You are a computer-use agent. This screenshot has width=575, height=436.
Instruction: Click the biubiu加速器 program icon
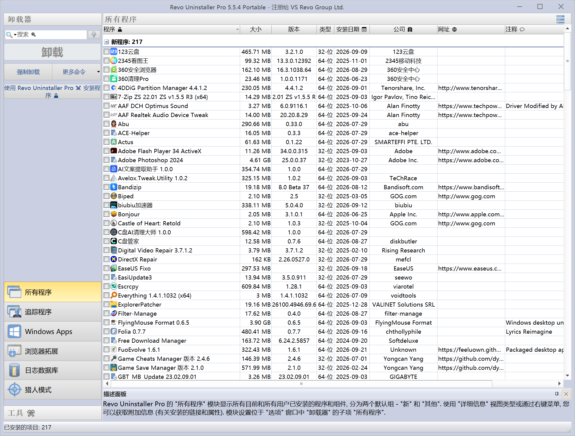(114, 205)
